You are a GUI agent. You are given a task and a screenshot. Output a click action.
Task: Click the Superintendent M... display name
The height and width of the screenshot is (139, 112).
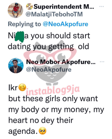(64, 7)
